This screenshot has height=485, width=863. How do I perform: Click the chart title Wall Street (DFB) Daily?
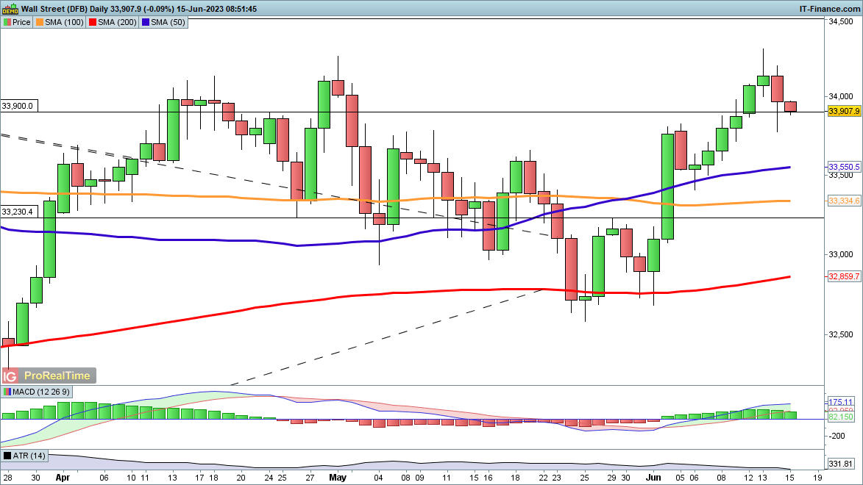(65, 9)
